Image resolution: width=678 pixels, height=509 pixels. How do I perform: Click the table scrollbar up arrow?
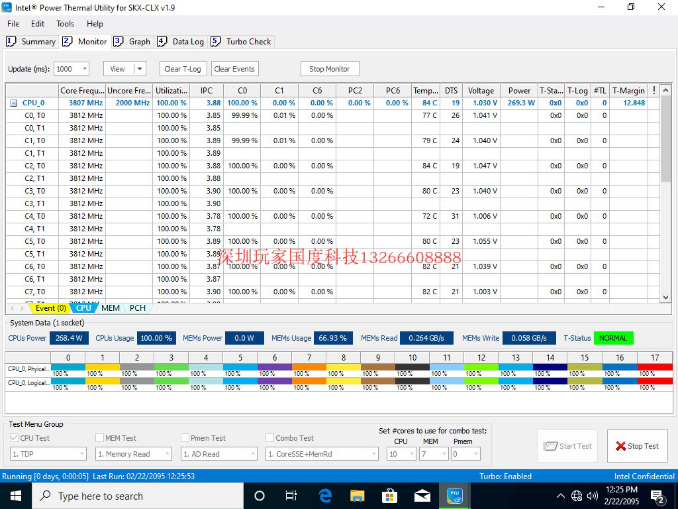pos(666,90)
